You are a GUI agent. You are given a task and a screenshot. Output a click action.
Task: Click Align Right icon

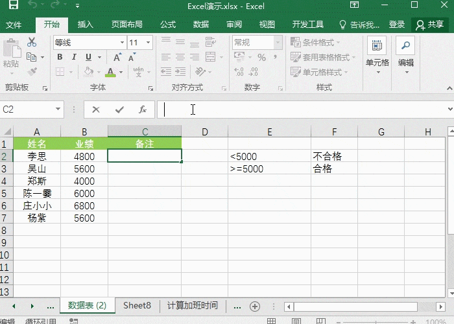click(195, 57)
